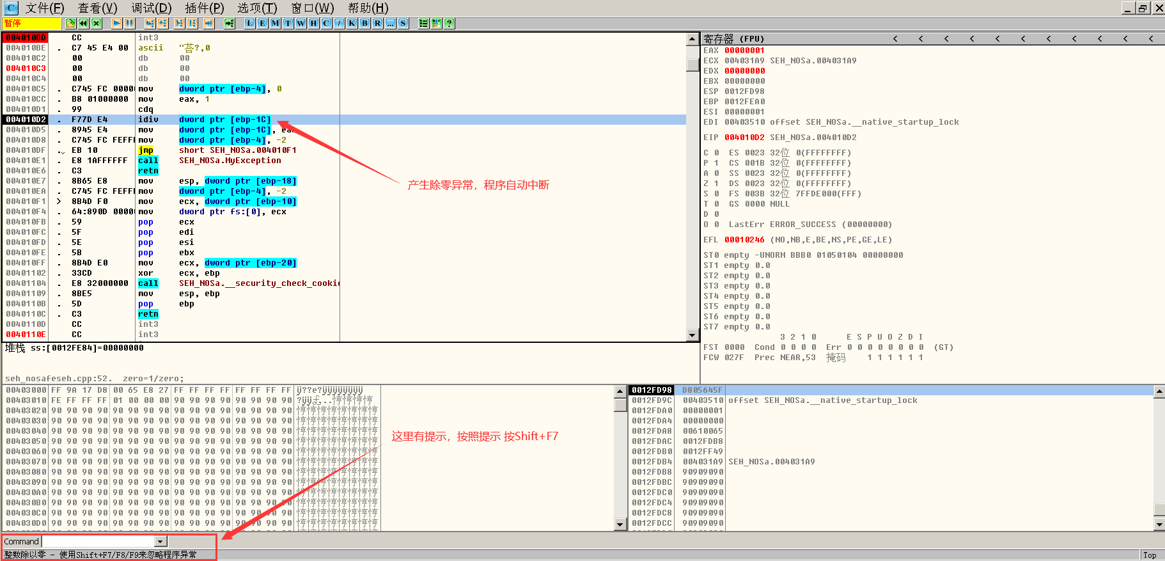This screenshot has width=1165, height=561.
Task: Open the Memory map with M icon
Action: 275,24
